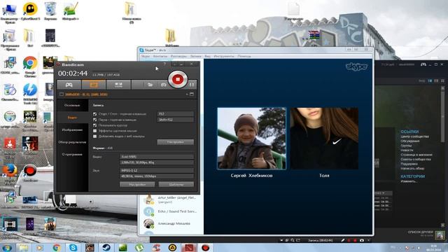This screenshot has width=448, height=252.
Task: Click Steam Big Picture gamepad icon
Action: click(423, 64)
